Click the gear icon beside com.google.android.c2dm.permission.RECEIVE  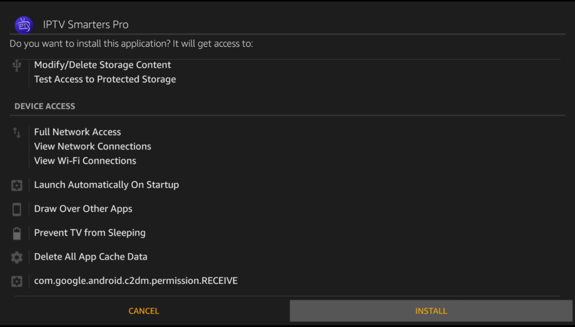(x=17, y=281)
